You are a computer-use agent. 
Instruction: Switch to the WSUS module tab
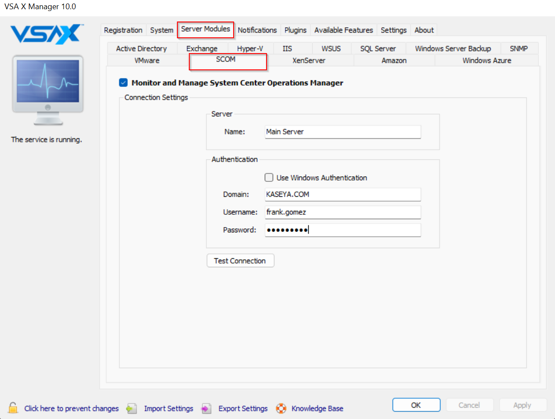331,48
